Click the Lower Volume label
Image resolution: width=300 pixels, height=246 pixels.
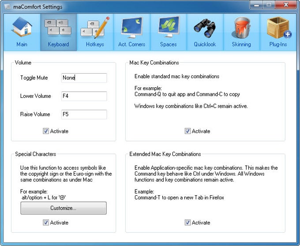point(36,96)
